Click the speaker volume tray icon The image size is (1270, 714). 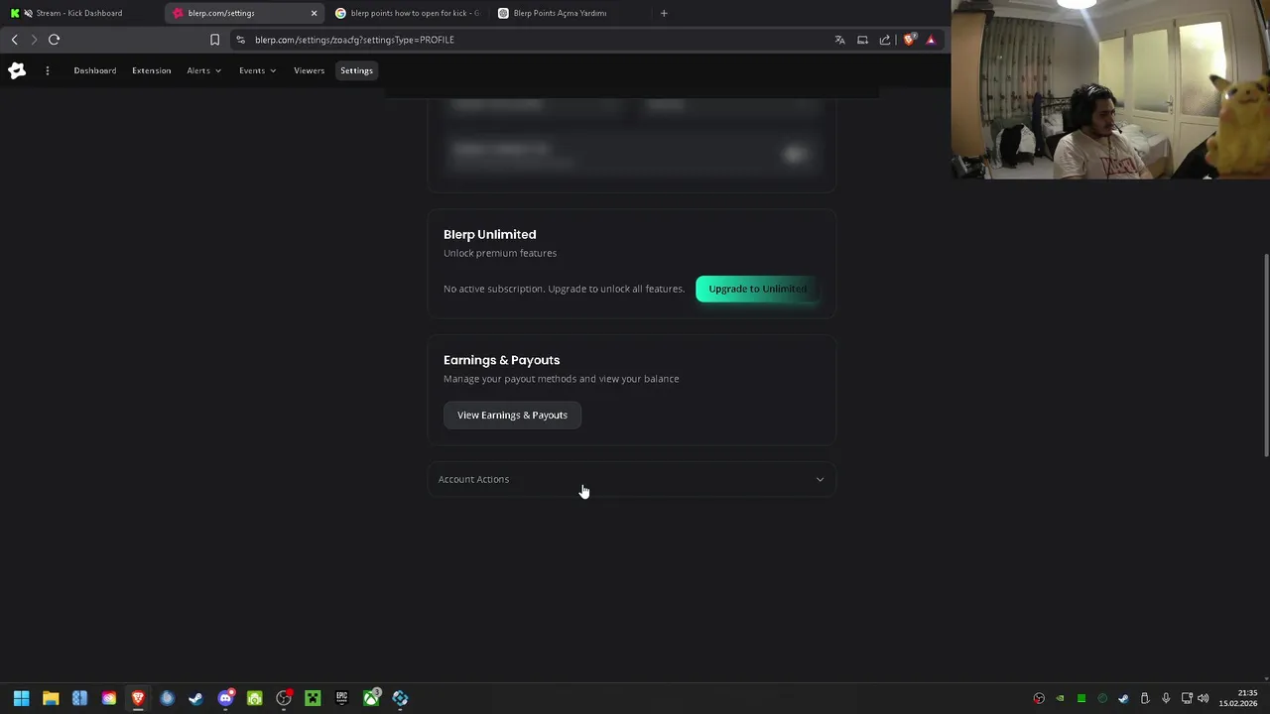click(x=1204, y=698)
